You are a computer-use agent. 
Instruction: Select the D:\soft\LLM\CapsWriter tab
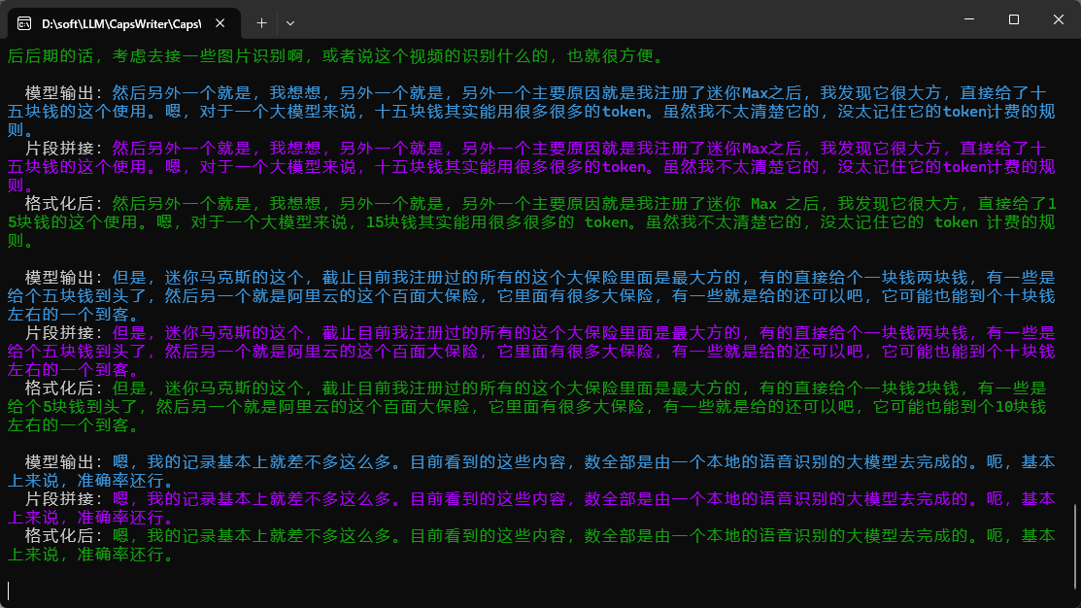tap(124, 23)
